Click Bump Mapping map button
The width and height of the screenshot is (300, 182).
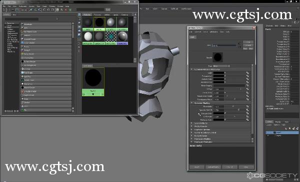pos(247,86)
